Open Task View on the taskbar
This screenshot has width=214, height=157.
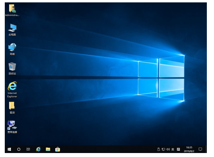click(x=28, y=149)
